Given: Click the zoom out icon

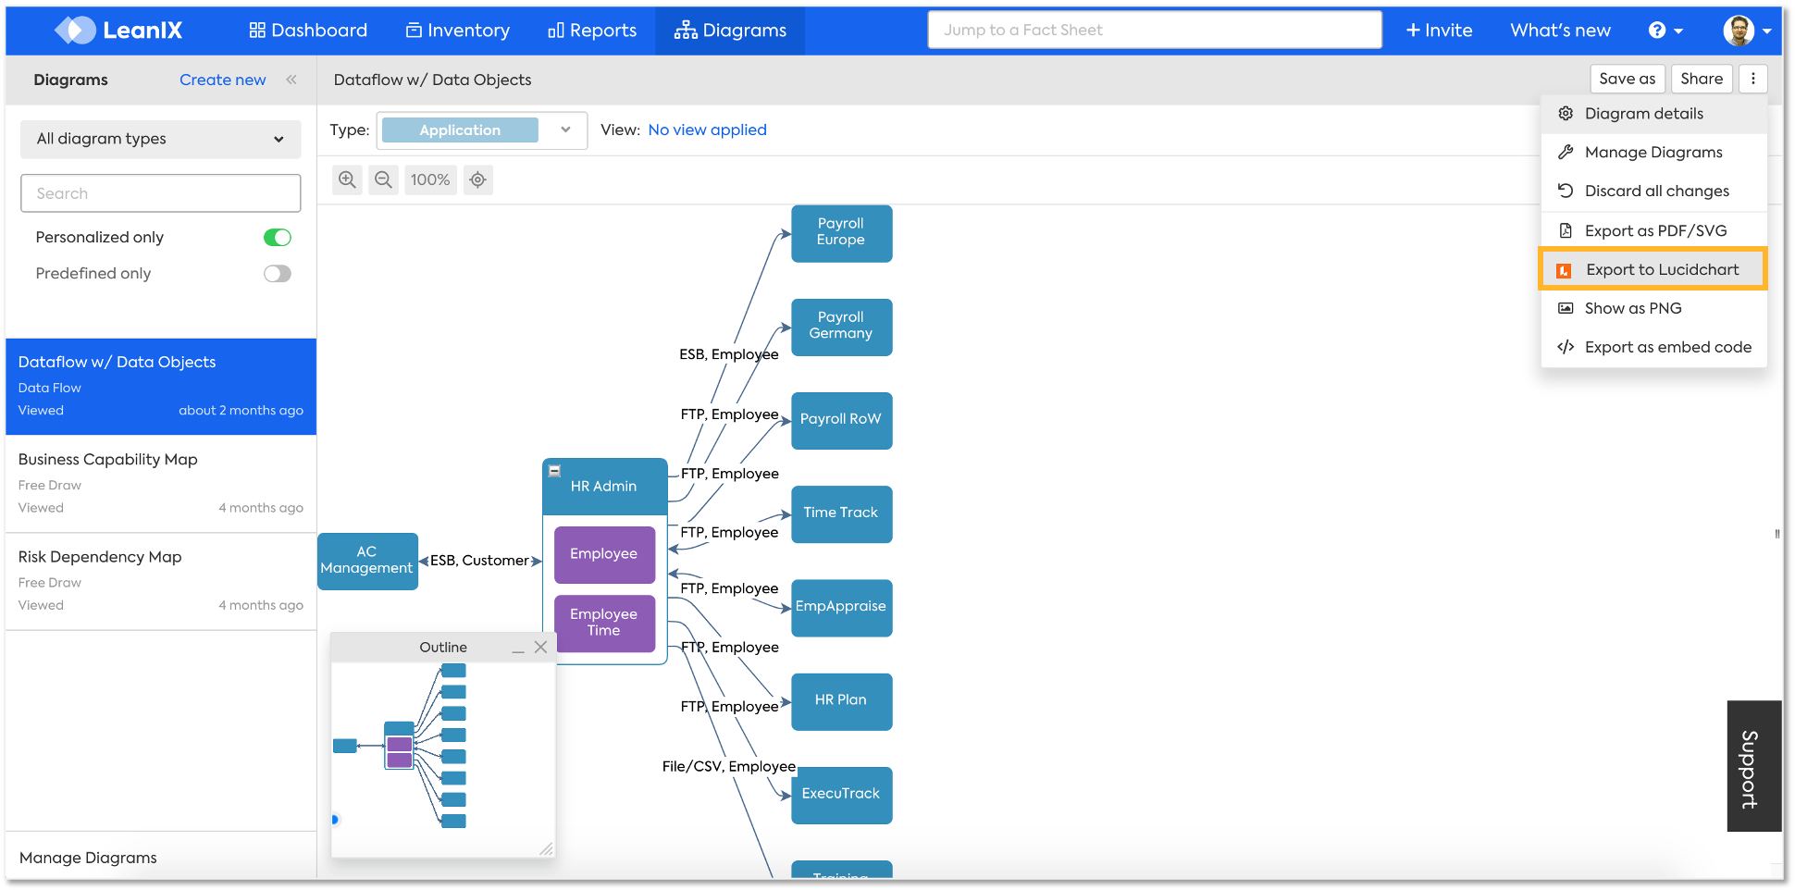Looking at the screenshot, I should (x=383, y=179).
